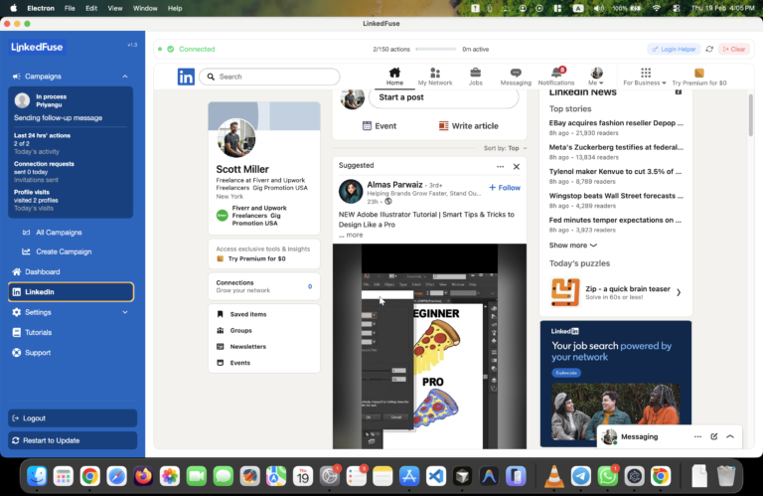The image size is (763, 496).
Task: Select Dashboard in the LinkedFuse sidebar
Action: 42,271
